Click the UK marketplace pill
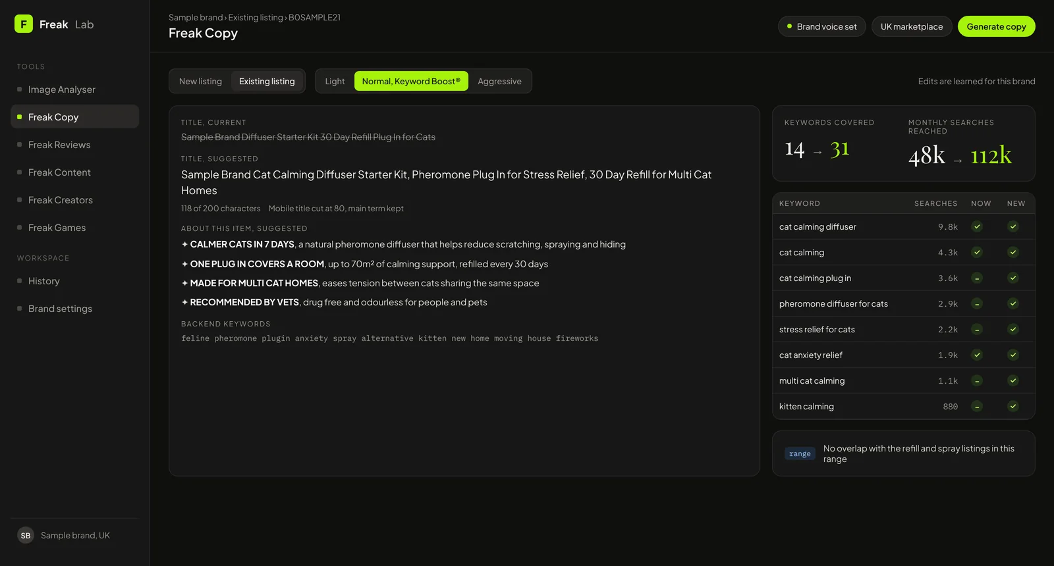 pyautogui.click(x=912, y=26)
